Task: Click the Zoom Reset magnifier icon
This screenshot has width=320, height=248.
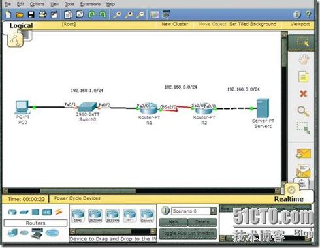Action: 129,14
